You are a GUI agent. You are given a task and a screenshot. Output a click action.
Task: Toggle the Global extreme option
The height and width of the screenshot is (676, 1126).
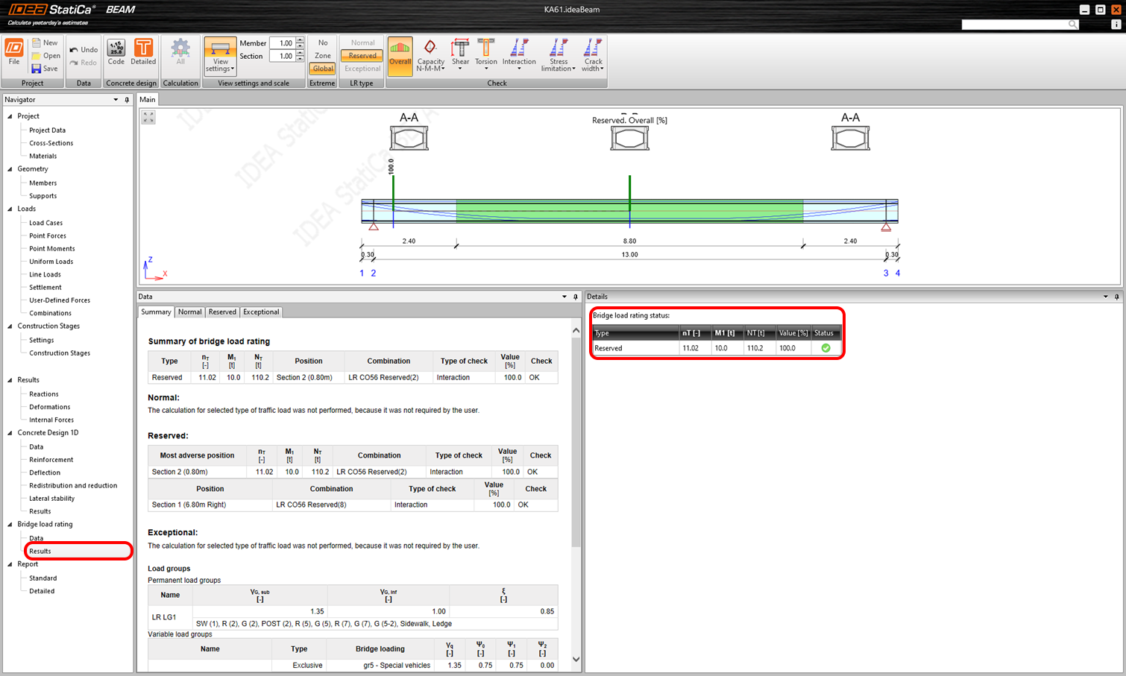[x=322, y=69]
